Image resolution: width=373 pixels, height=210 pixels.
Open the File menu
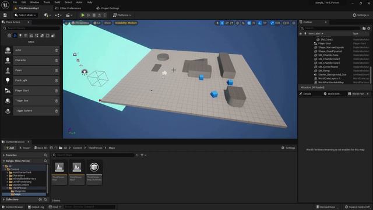pos(15,2)
